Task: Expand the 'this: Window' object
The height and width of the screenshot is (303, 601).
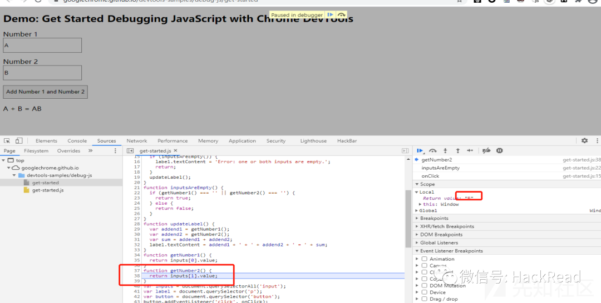Action: click(420, 204)
